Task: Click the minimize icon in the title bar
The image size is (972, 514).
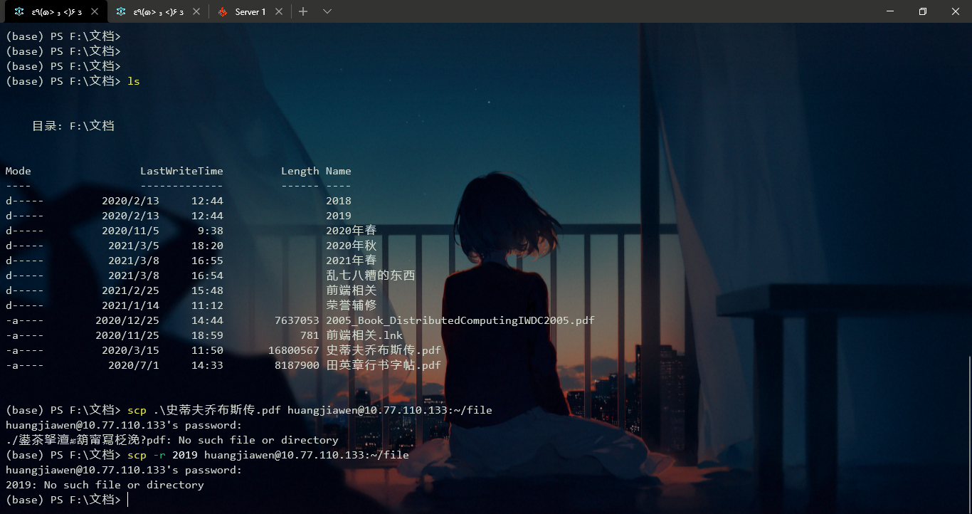Action: (890, 11)
